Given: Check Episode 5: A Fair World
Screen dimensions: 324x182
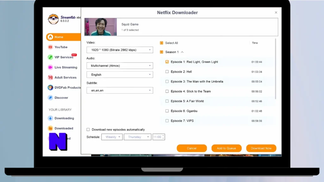Looking at the screenshot, I should point(167,101).
